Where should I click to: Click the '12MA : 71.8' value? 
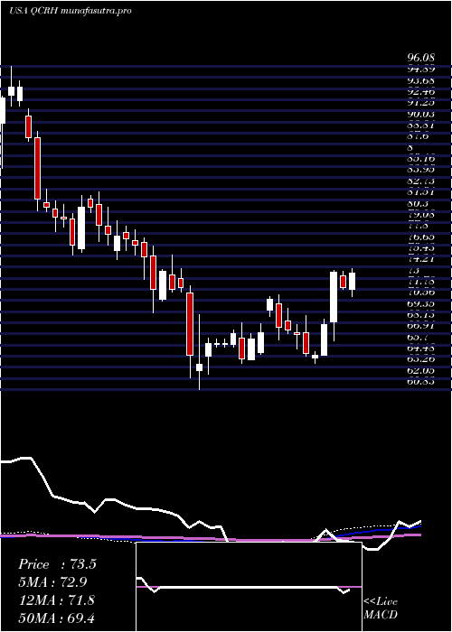coord(57,600)
